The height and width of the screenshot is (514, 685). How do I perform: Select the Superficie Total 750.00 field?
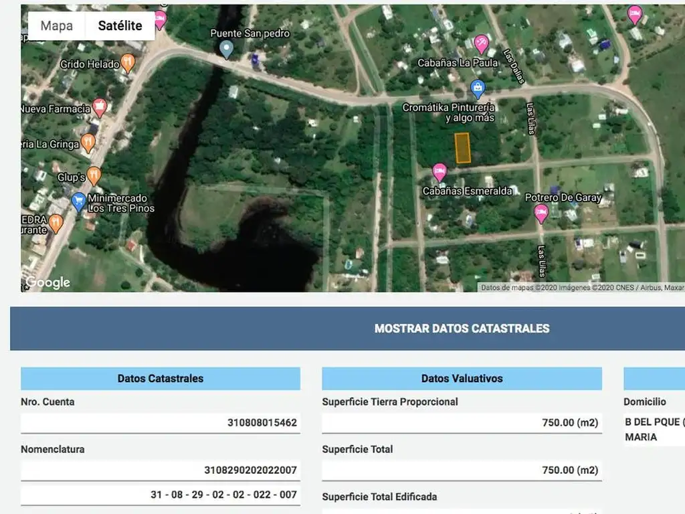[x=462, y=470]
